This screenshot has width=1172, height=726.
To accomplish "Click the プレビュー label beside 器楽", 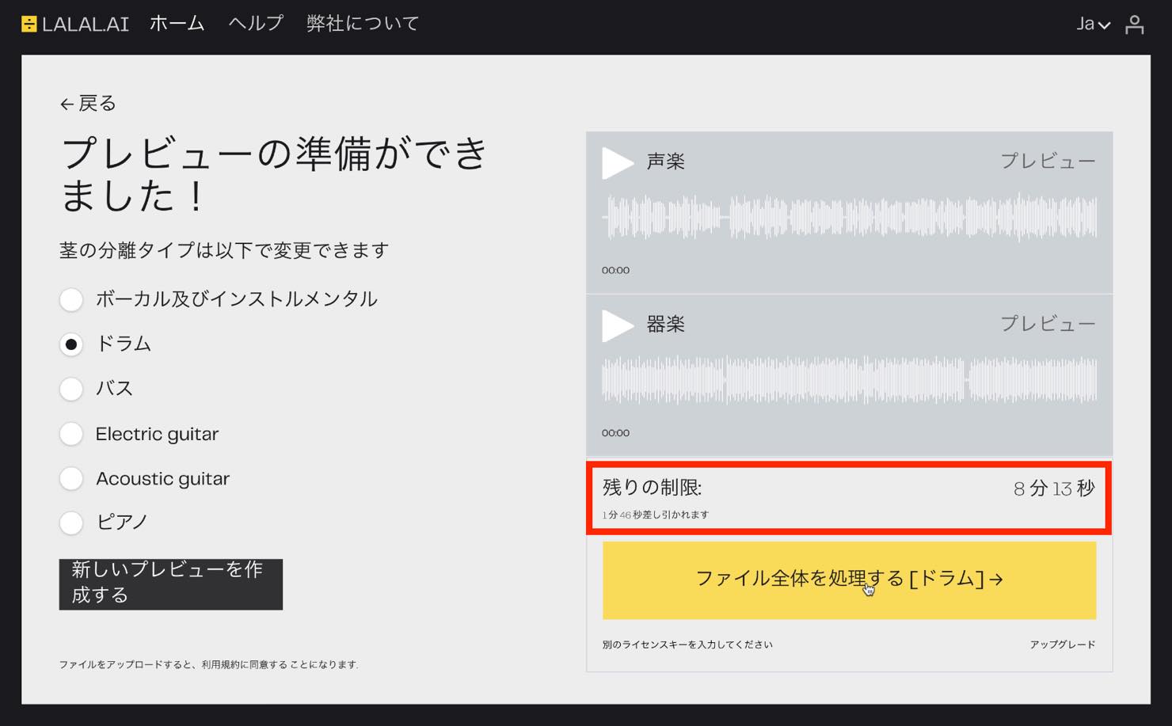I will tap(1048, 323).
